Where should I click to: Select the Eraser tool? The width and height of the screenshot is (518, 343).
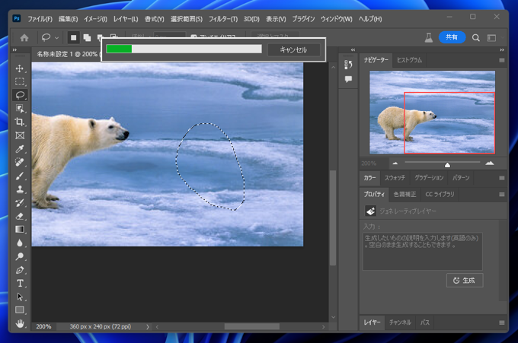click(20, 216)
